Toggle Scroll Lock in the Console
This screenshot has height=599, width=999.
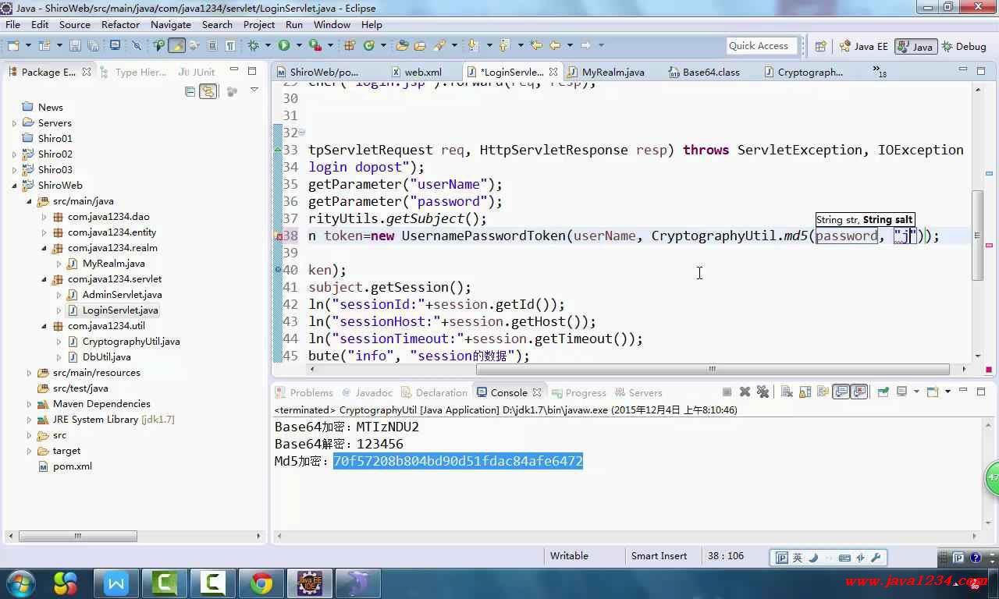pyautogui.click(x=805, y=392)
